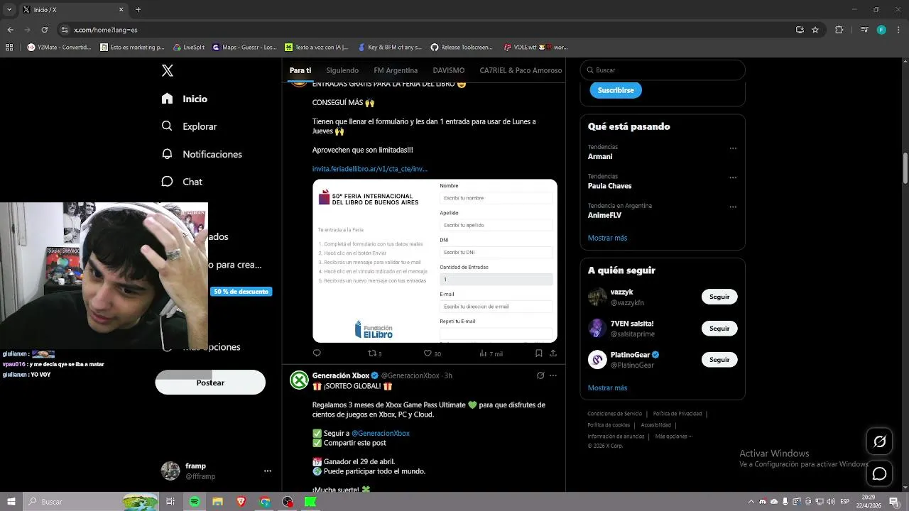Switch to the Para ti tab
Image resolution: width=909 pixels, height=511 pixels.
[300, 70]
